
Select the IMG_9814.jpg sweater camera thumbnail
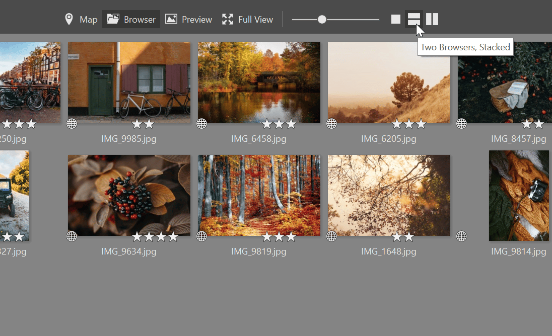click(519, 196)
